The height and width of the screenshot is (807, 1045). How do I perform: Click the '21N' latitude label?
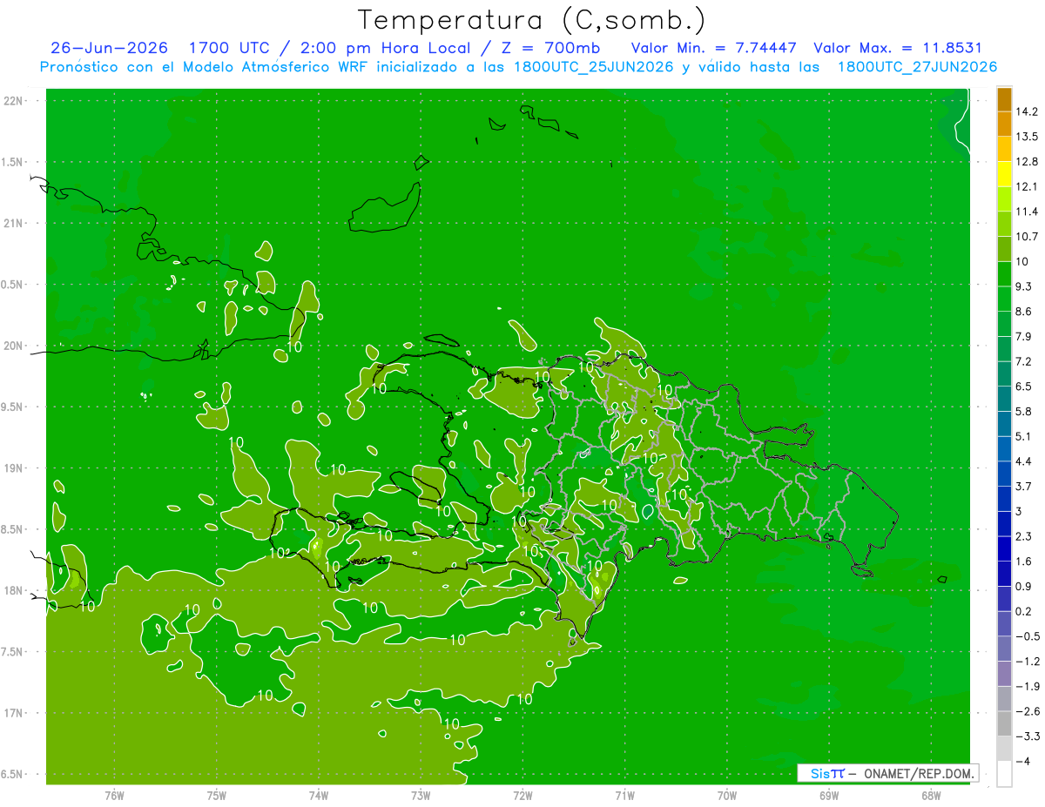coord(13,223)
